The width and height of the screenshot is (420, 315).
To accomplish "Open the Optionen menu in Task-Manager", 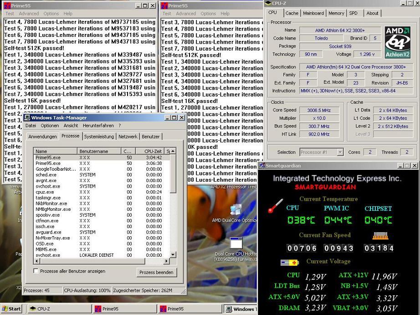I will [50, 126].
